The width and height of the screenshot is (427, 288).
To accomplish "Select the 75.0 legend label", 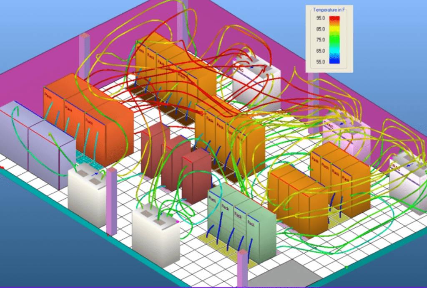I will coord(319,40).
